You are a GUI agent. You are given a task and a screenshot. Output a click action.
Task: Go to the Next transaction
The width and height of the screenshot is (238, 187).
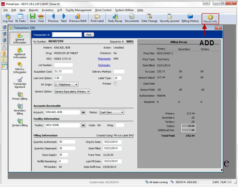click(64, 18)
